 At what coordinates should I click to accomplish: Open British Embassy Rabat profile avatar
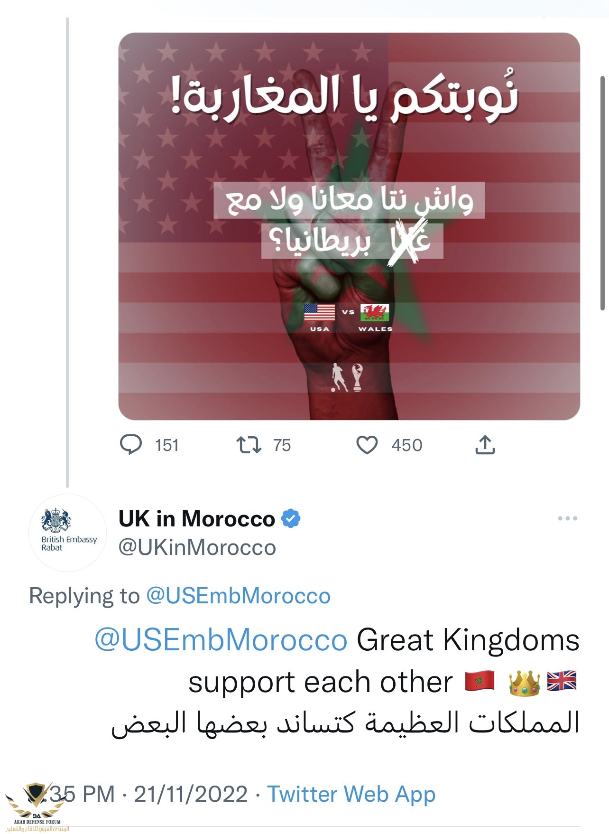pos(68,532)
